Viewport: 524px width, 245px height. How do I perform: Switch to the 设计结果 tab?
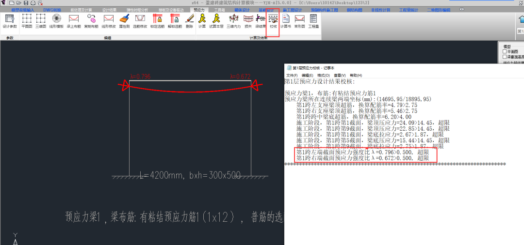click(109, 10)
